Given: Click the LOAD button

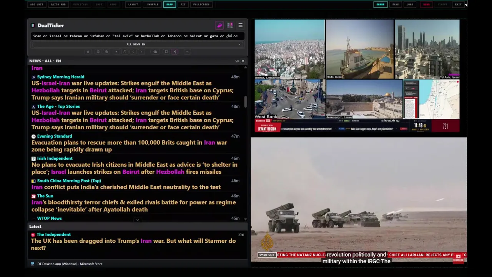Looking at the screenshot, I should pyautogui.click(x=410, y=5).
